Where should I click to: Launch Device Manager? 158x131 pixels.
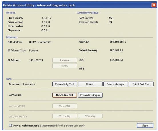116,84
